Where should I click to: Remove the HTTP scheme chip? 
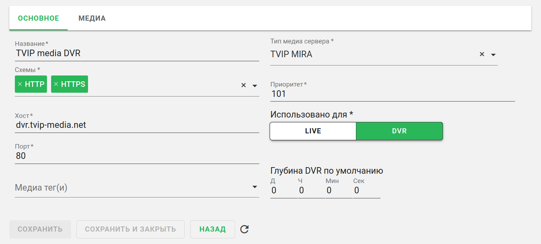pyautogui.click(x=20, y=84)
